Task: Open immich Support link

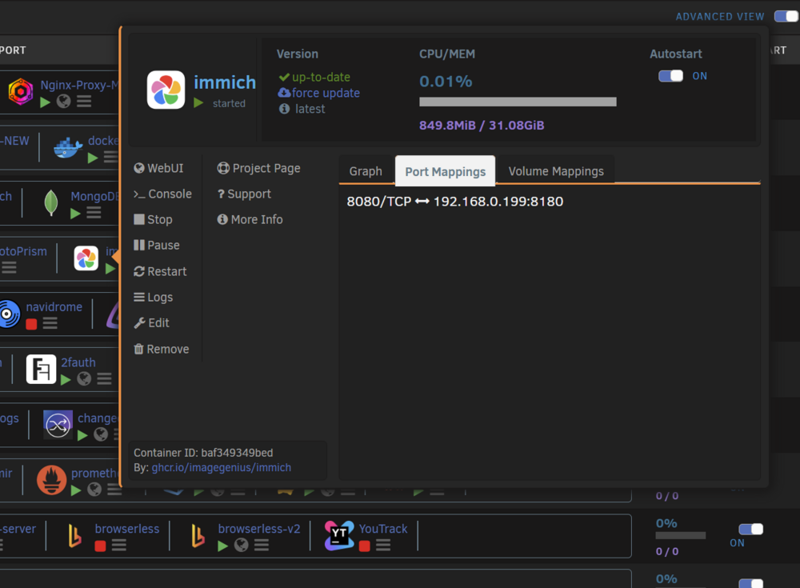Action: click(x=244, y=194)
